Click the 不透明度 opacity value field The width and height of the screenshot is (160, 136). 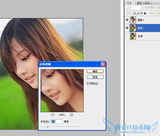158,7
